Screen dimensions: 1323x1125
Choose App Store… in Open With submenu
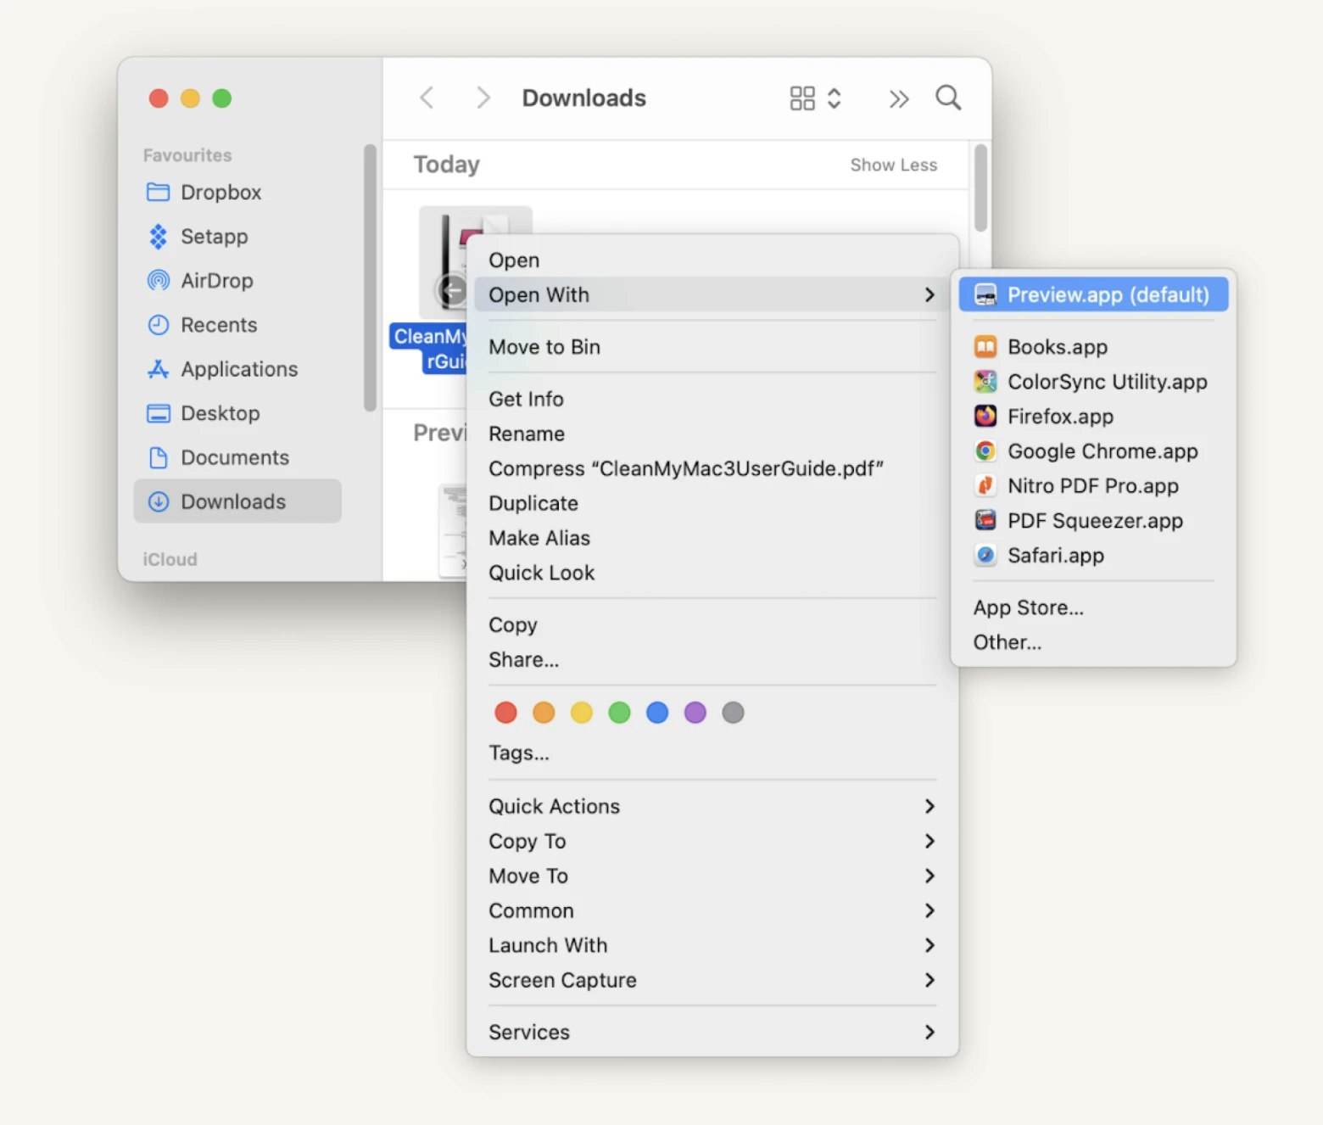coord(1093,608)
